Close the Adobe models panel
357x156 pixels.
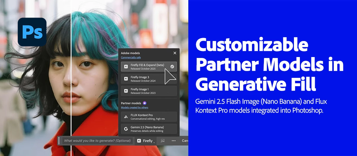175,53
